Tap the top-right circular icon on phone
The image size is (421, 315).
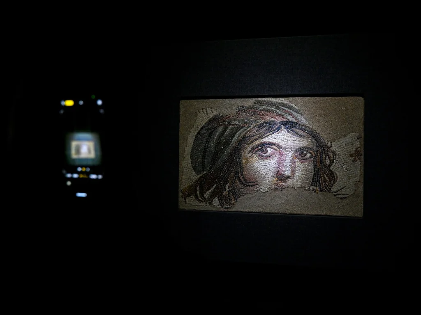99,103
